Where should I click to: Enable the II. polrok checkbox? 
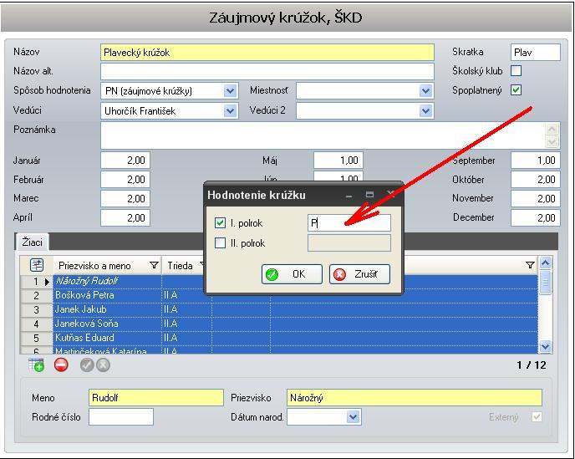point(221,243)
